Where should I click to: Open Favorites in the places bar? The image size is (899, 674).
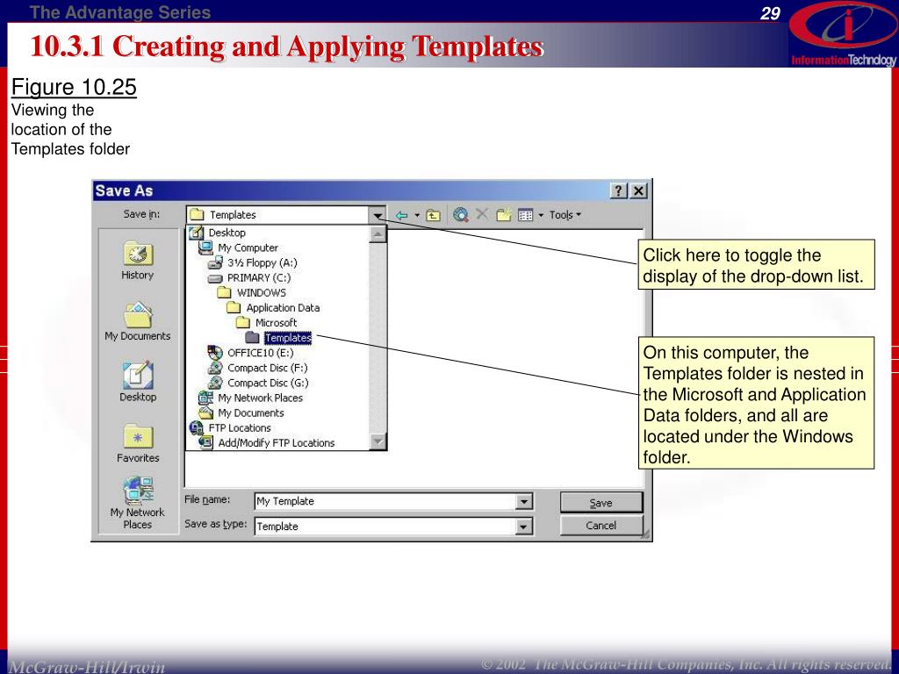pos(138,443)
